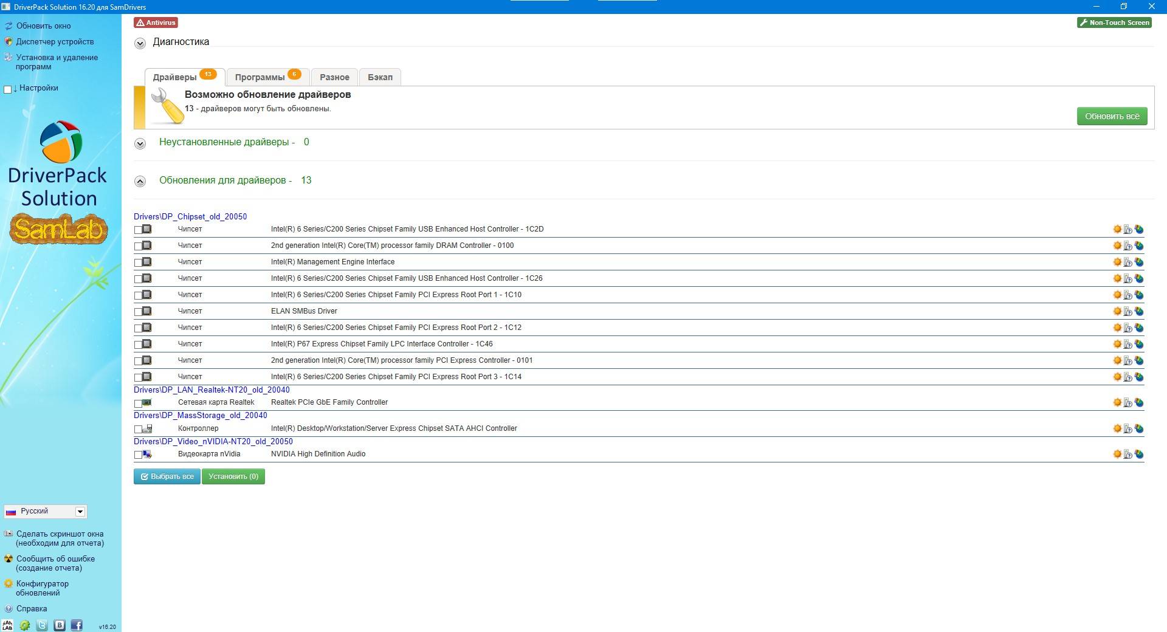Enable the Настройки checkbox in sidebar
Screen dimensions: 1167x632
pos(8,89)
